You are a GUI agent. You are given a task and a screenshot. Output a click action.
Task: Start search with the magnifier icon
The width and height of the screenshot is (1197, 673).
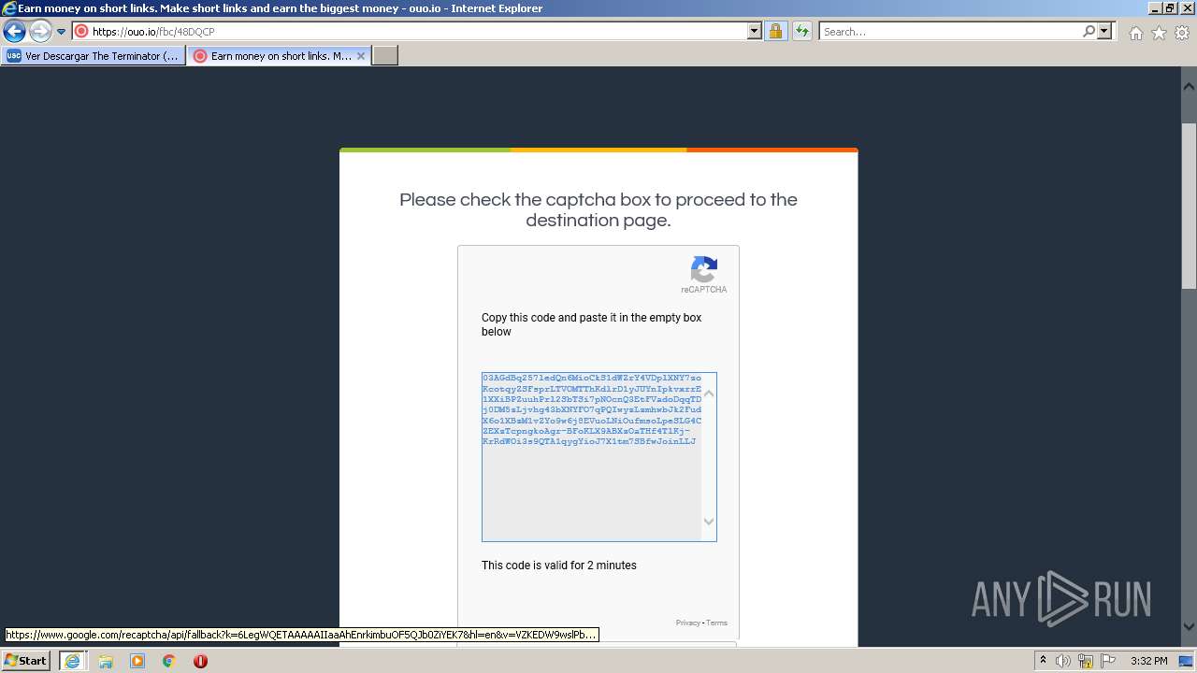1089,32
